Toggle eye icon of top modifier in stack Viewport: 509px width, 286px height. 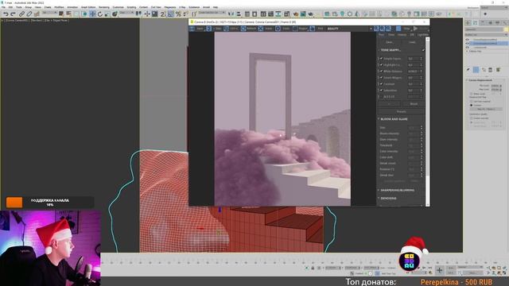pos(468,40)
